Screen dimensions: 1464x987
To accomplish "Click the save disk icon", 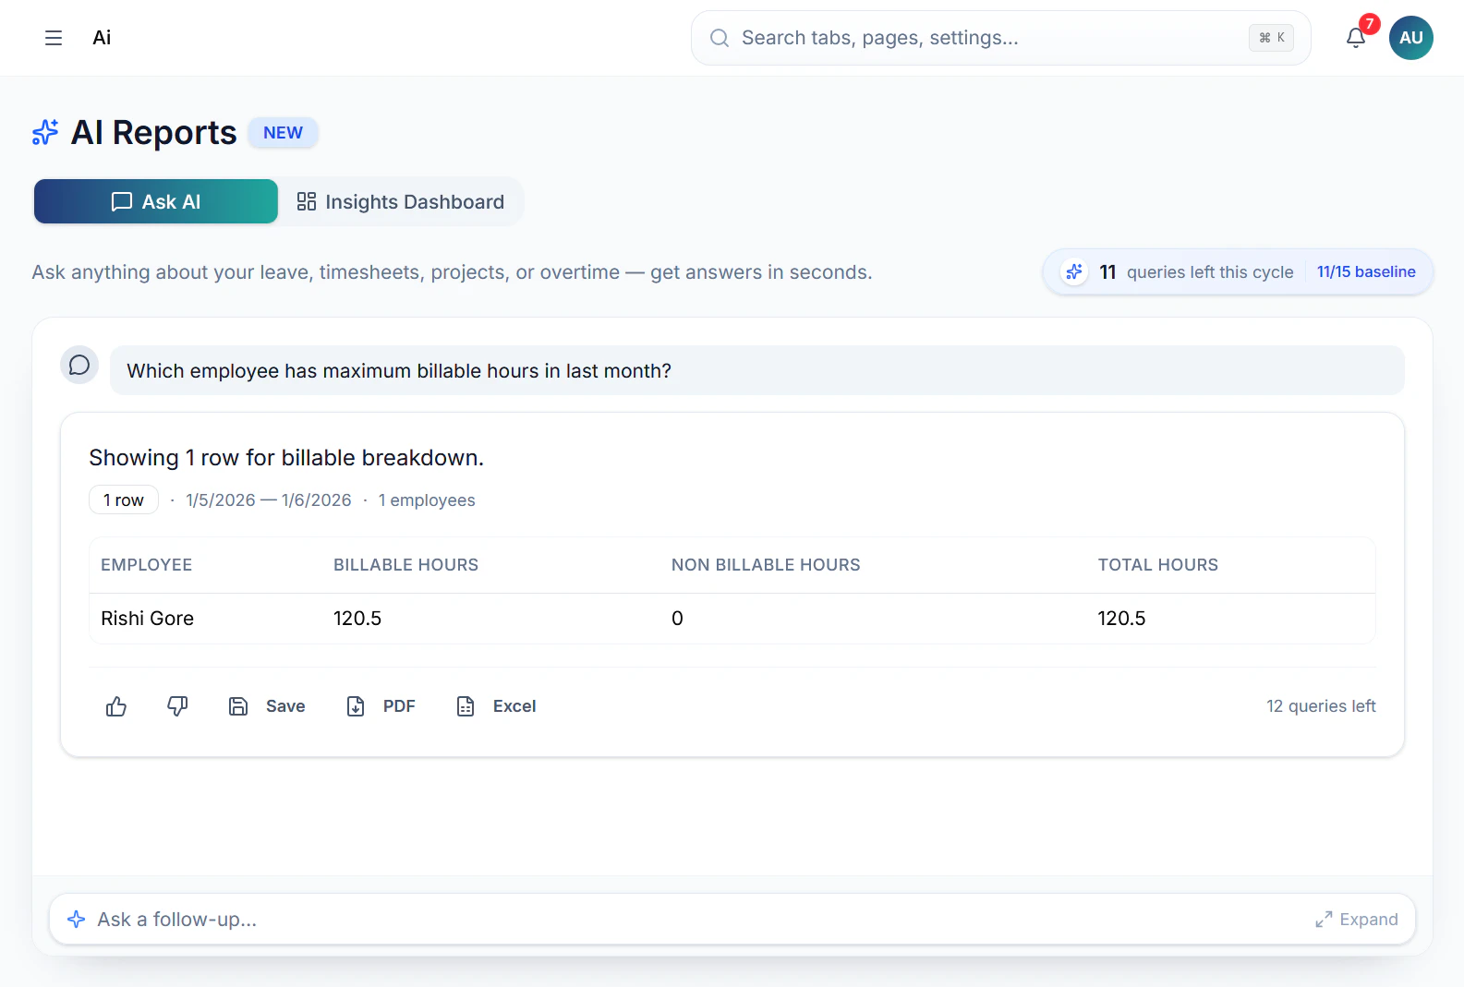I will point(238,706).
